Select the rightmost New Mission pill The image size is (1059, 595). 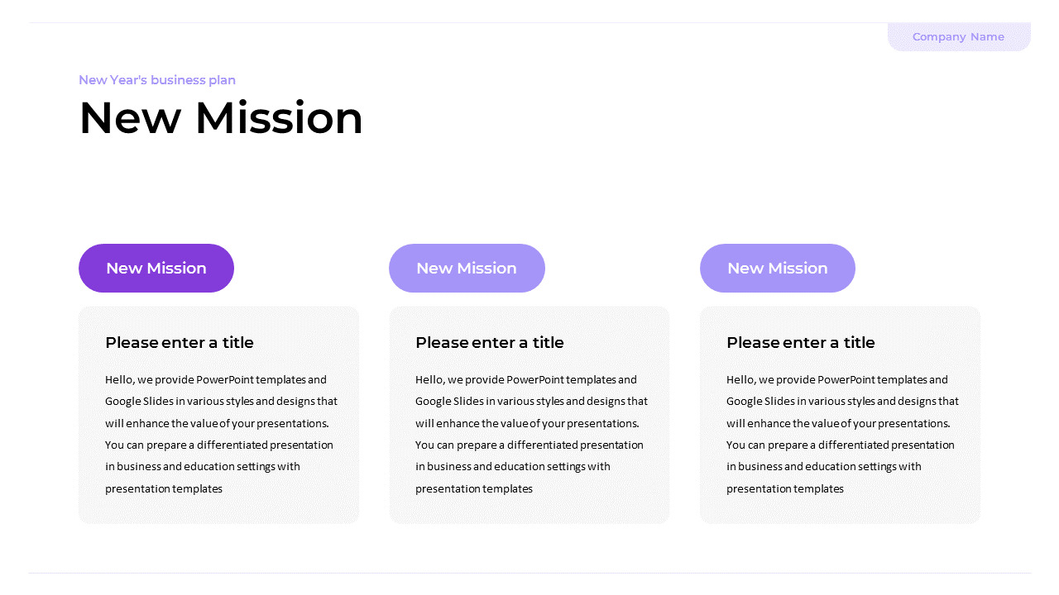[778, 268]
